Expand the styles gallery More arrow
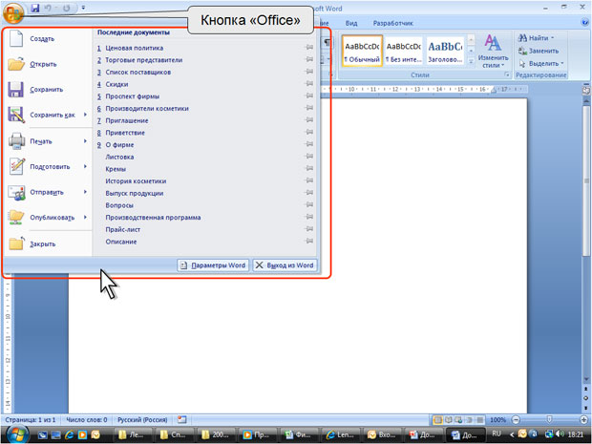The height and width of the screenshot is (444, 592). (471, 61)
